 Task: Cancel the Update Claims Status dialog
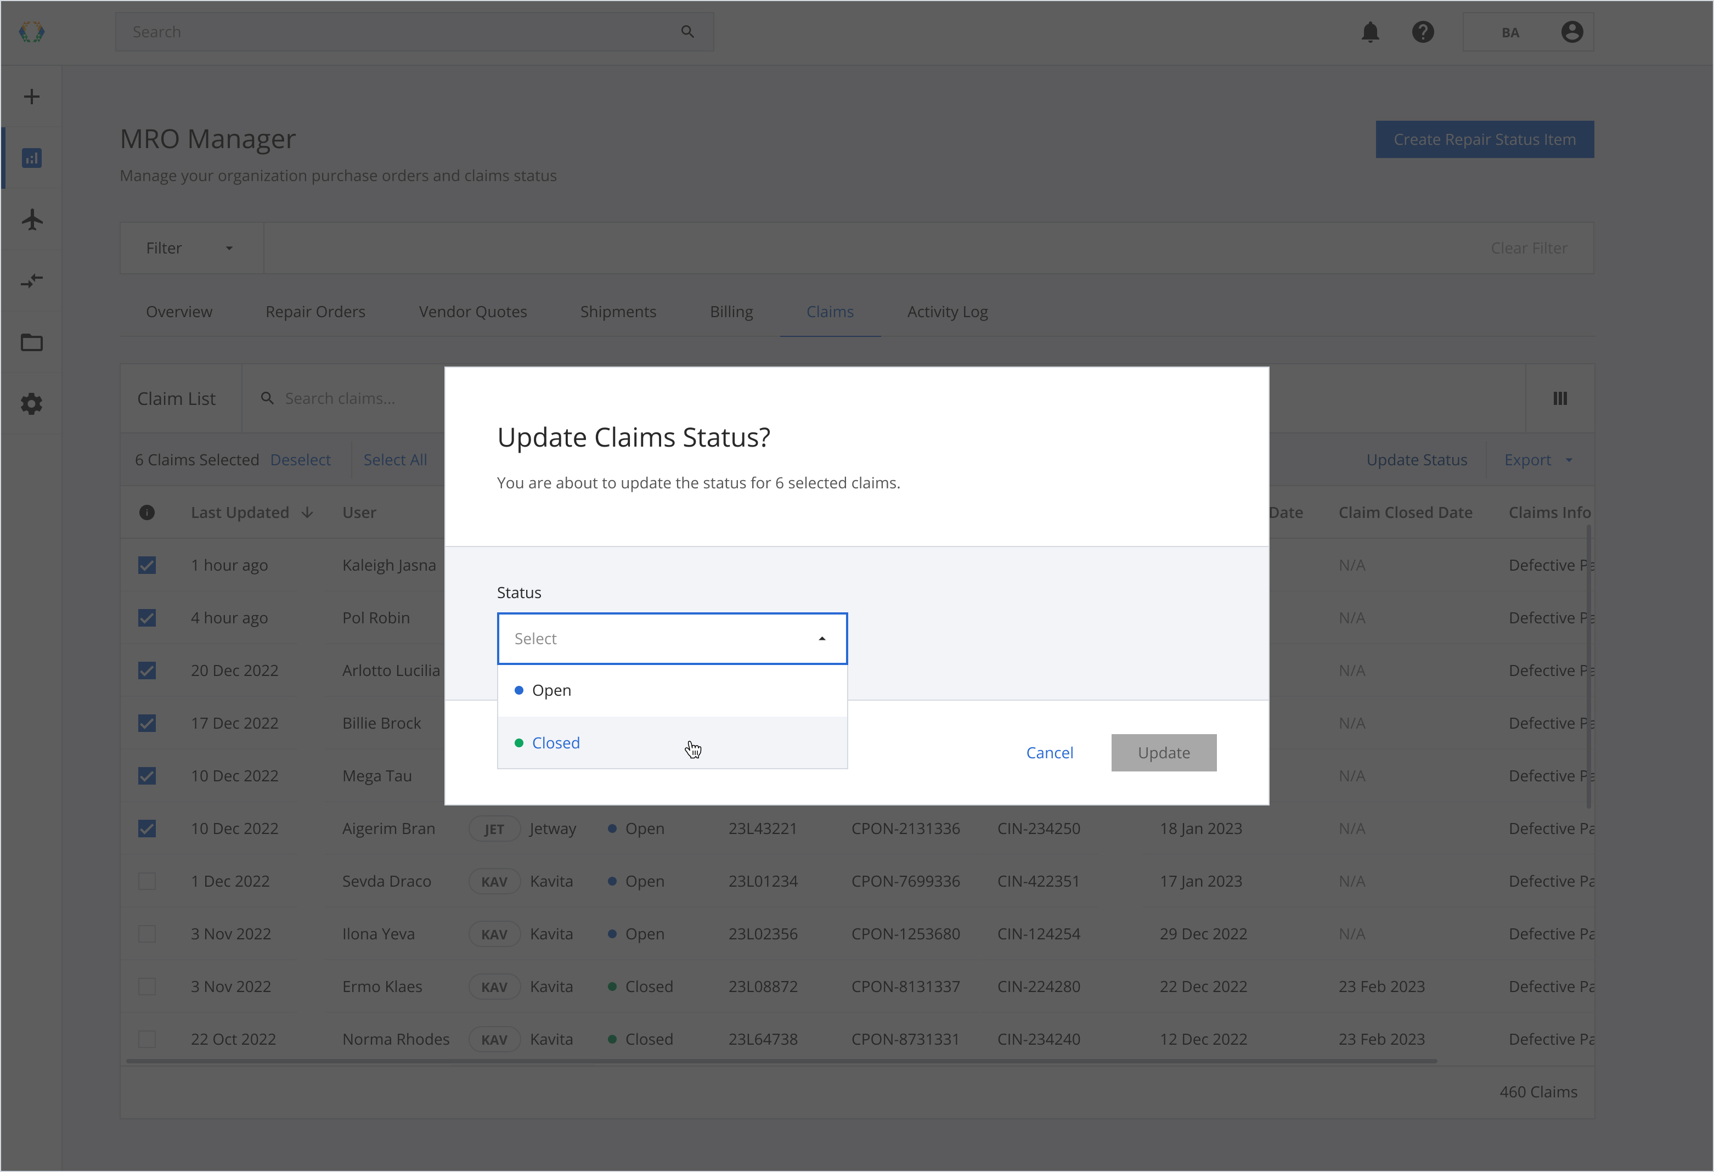(x=1050, y=753)
